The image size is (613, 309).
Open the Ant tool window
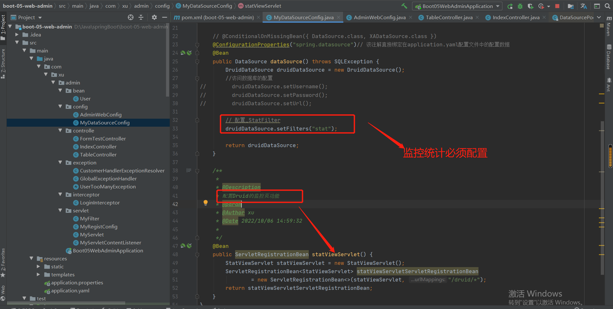[609, 84]
